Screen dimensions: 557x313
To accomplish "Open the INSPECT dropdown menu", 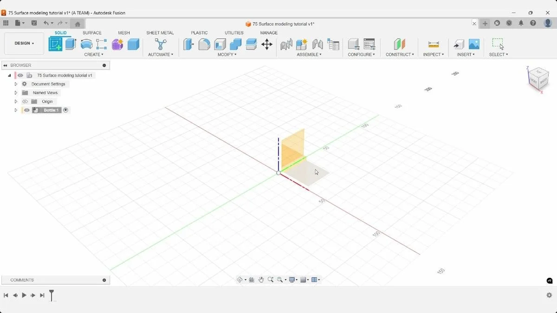I will click(x=434, y=55).
